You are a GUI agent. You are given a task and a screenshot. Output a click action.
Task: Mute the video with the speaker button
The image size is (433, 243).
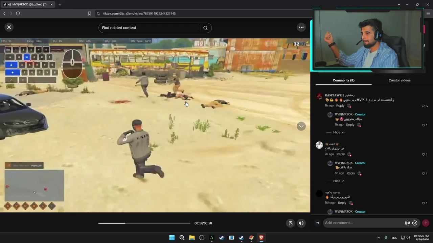[301, 223]
